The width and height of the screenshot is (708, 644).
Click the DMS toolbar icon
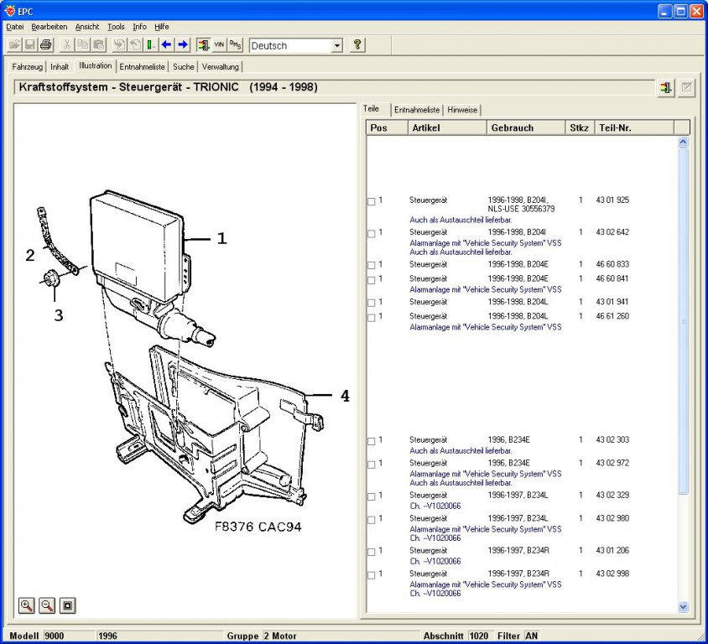[x=235, y=44]
